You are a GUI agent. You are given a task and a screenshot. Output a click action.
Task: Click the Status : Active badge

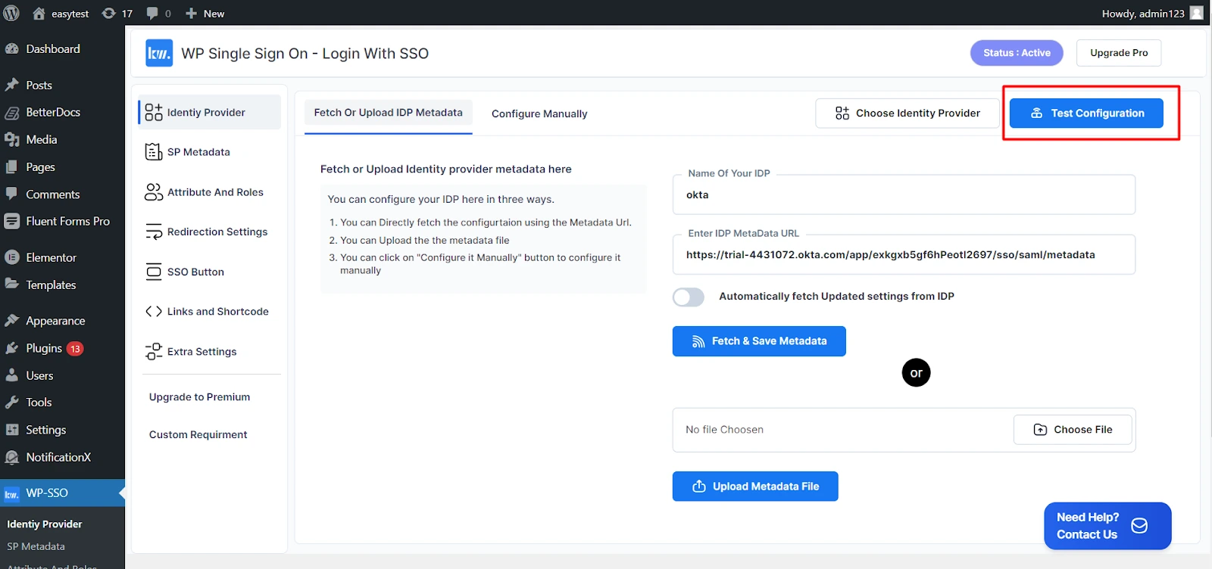coord(1017,53)
